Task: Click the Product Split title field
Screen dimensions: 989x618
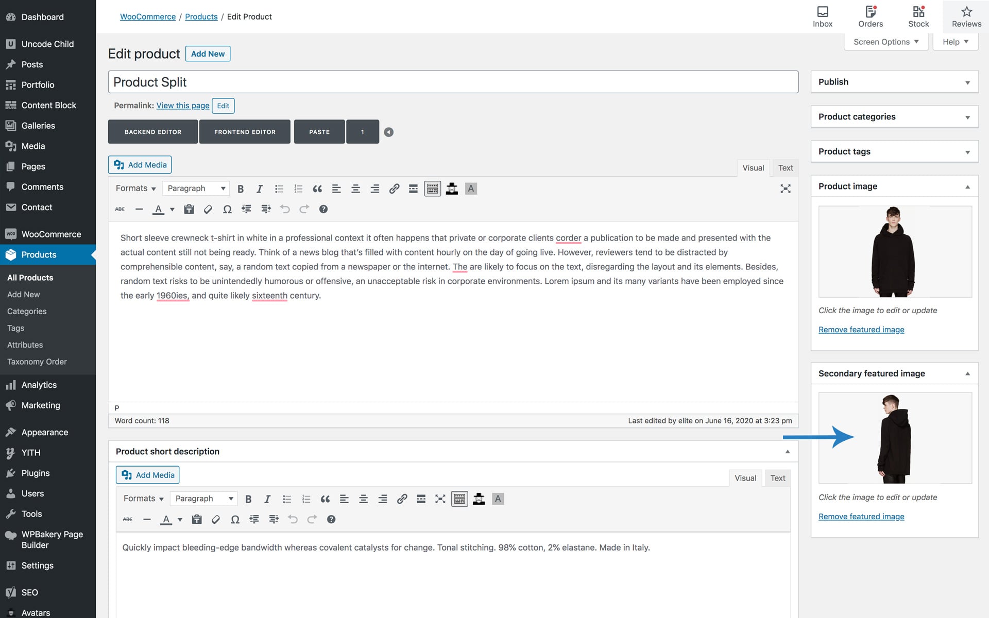Action: coord(453,82)
